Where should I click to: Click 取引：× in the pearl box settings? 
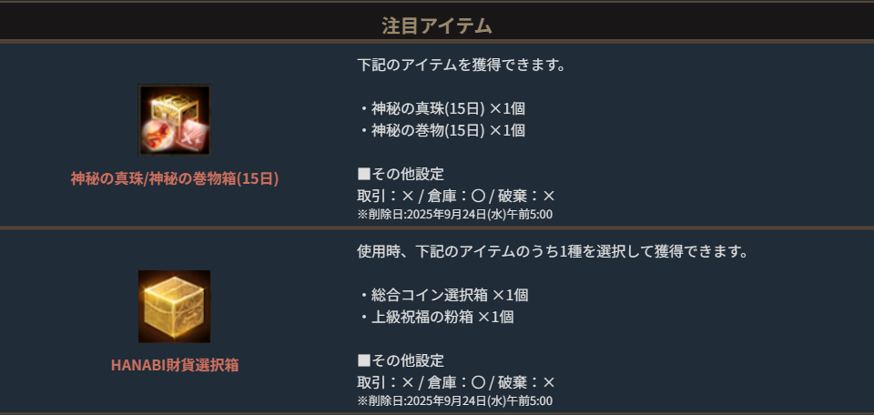point(385,196)
